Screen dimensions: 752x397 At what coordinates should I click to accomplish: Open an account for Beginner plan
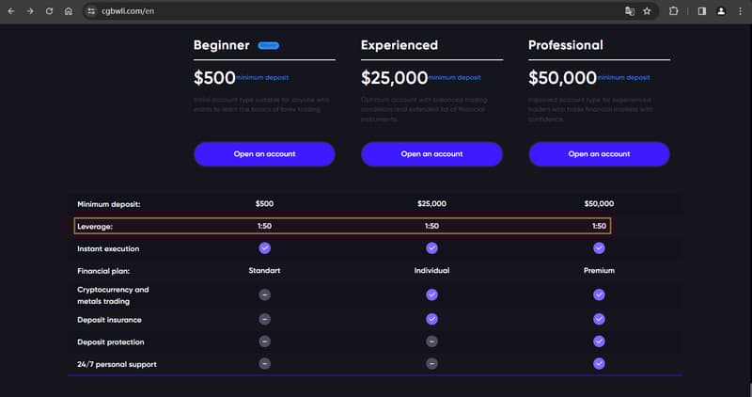264,154
